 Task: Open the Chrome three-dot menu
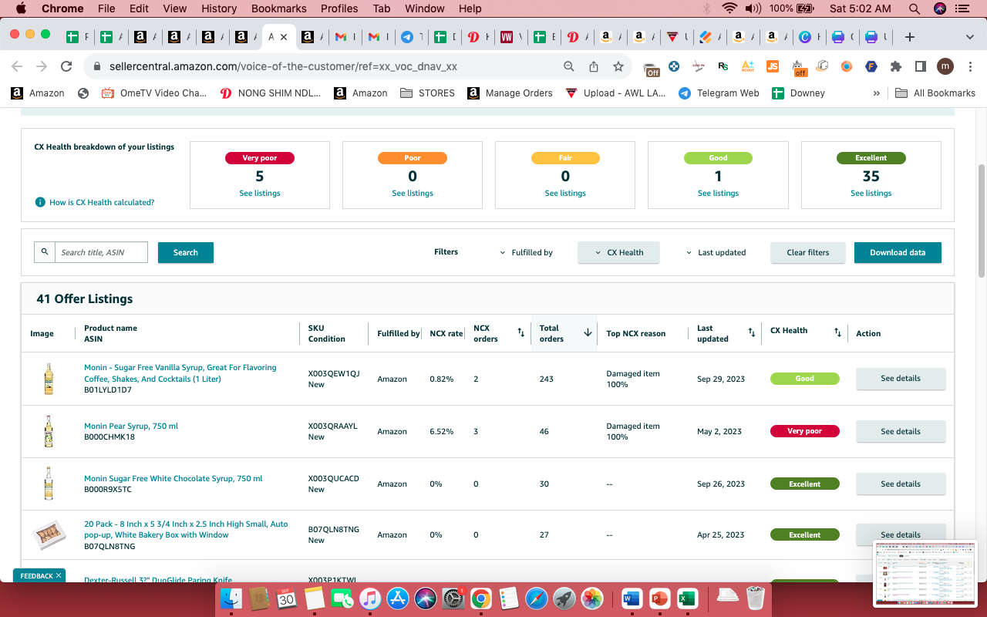pos(969,66)
